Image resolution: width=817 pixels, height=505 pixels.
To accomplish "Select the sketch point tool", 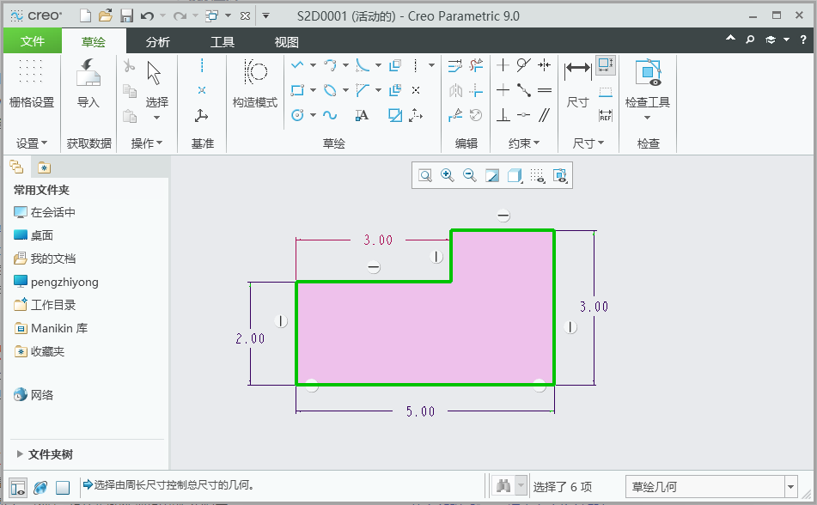I will [x=416, y=90].
